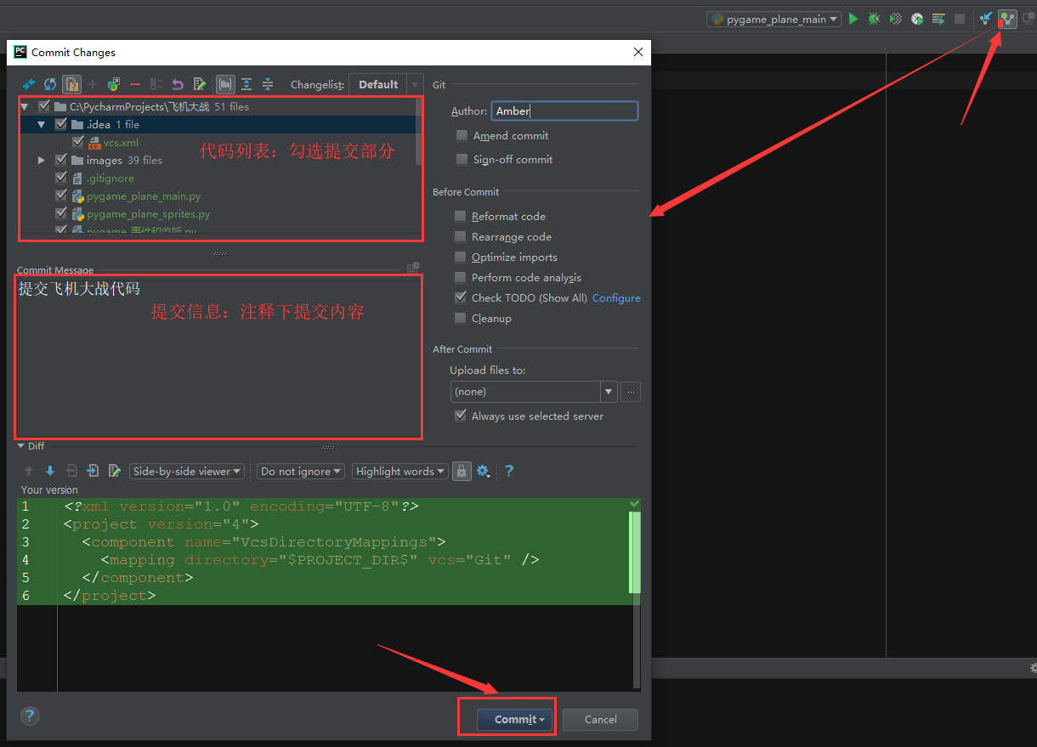Image resolution: width=1037 pixels, height=747 pixels.
Task: Click the VCS Commit icon in main toolbar
Action: [x=1007, y=19]
